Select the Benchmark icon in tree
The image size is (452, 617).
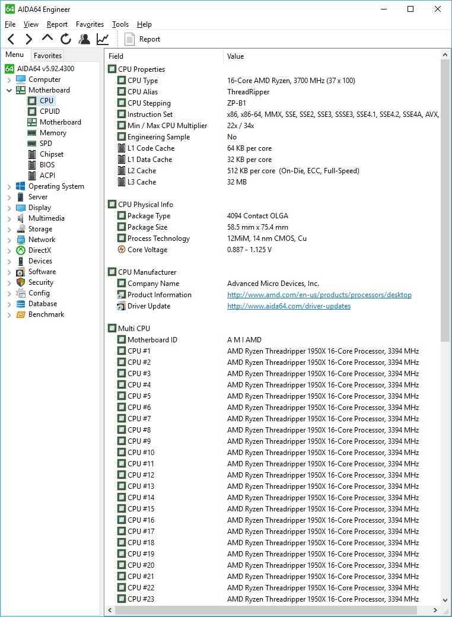20,314
